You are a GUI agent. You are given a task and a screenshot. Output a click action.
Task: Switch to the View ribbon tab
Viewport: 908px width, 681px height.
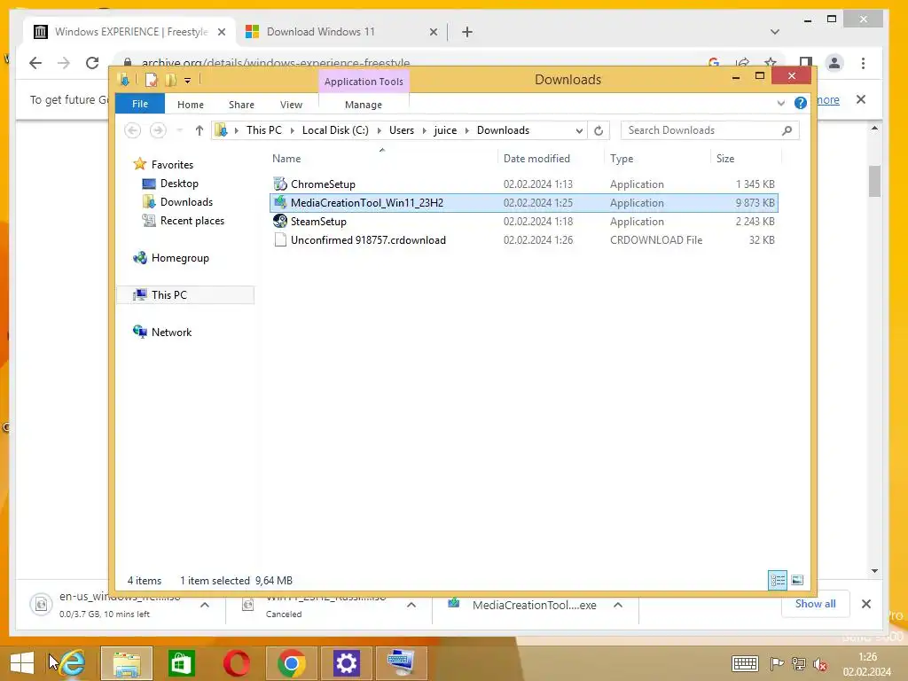(291, 105)
